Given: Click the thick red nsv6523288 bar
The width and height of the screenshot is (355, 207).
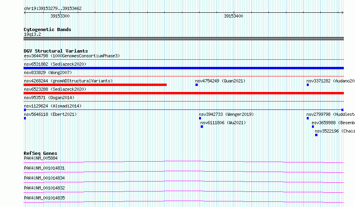Looking at the screenshot, I should coord(183,93).
